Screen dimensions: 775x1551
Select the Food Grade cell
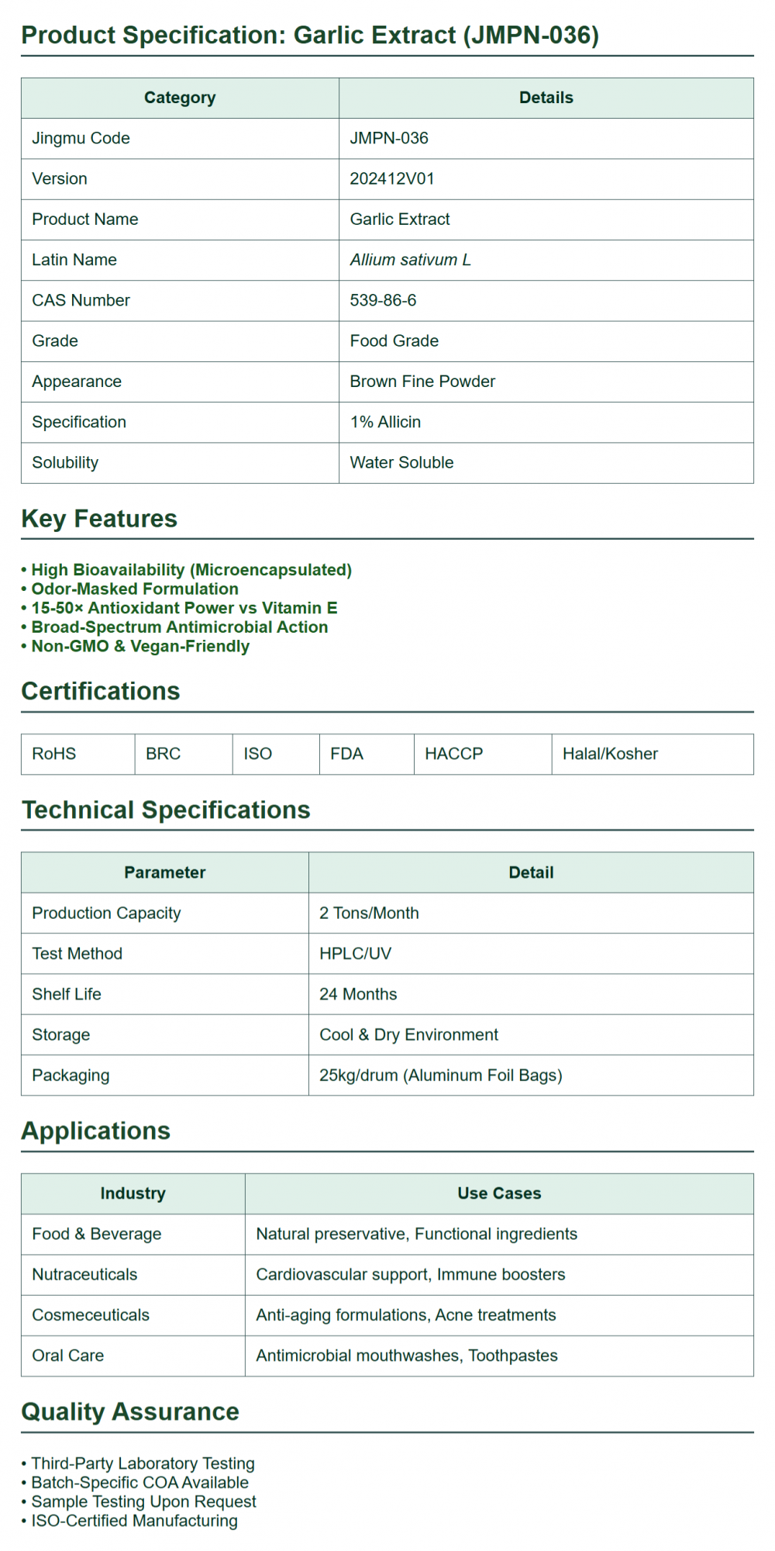(x=394, y=341)
